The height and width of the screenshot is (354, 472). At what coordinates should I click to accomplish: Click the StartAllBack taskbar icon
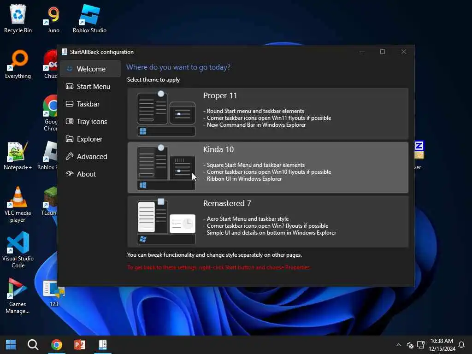pos(103,345)
